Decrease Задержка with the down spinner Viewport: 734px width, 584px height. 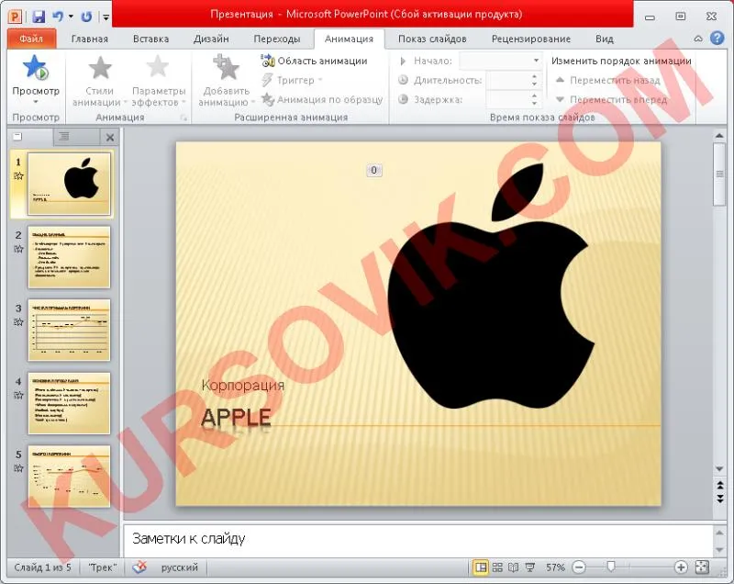point(535,104)
